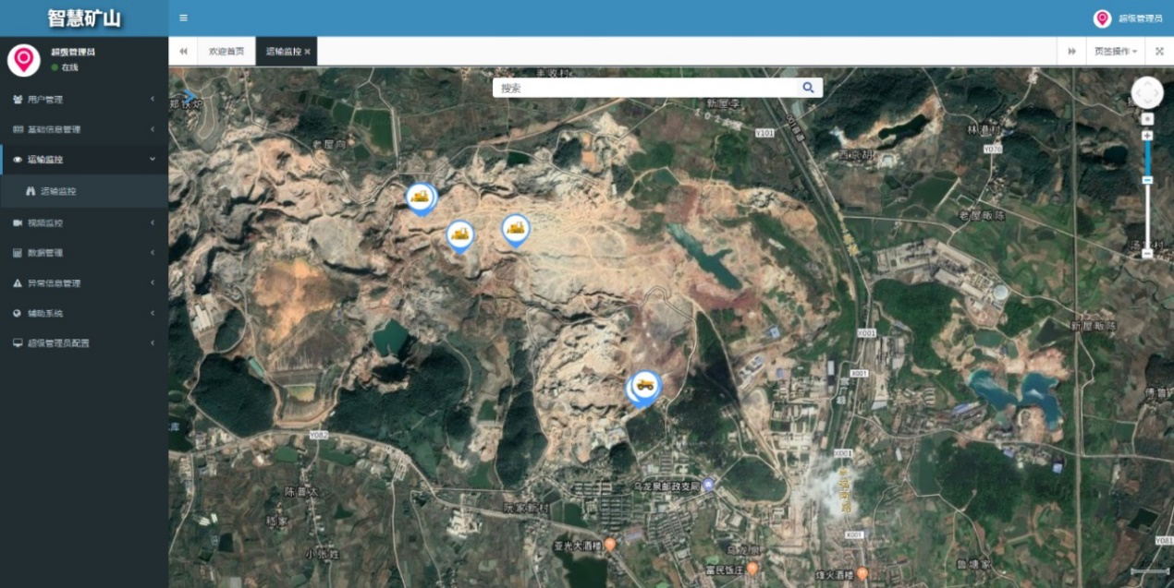The height and width of the screenshot is (588, 1174).
Task: Click the map pan compass control
Action: pos(1147,92)
